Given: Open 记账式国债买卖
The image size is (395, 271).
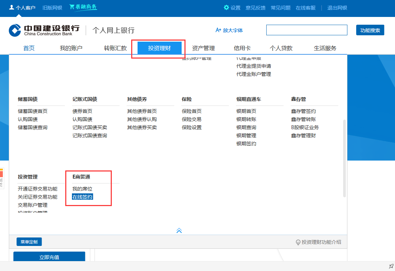Looking at the screenshot, I should (90, 127).
